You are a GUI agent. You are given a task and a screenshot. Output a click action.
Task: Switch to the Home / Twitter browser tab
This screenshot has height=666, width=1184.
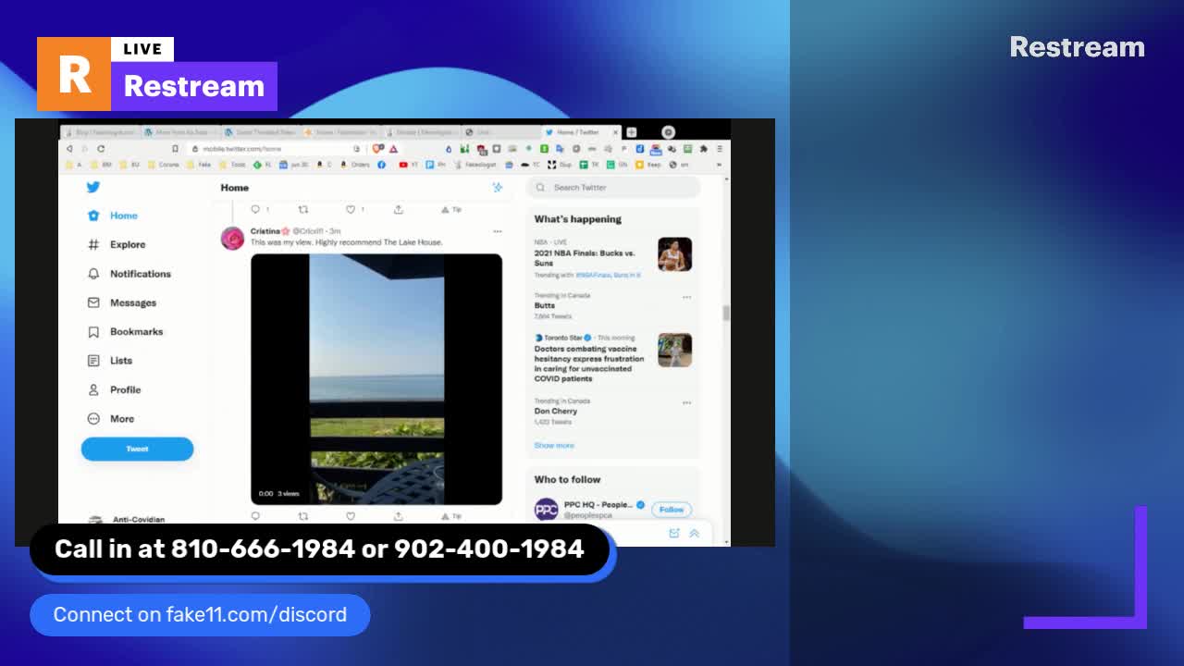point(580,132)
